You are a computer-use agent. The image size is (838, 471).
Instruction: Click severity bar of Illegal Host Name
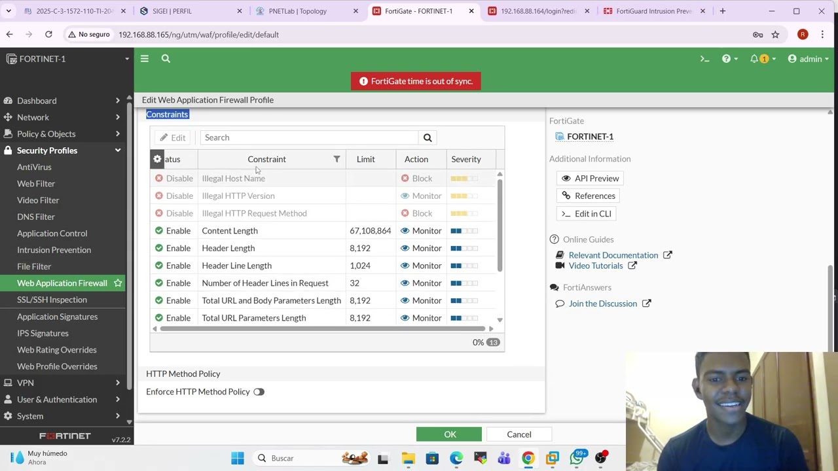[x=464, y=179]
